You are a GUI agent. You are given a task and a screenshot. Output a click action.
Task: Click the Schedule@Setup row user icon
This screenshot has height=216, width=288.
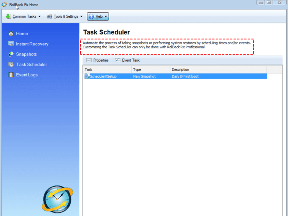[87, 76]
